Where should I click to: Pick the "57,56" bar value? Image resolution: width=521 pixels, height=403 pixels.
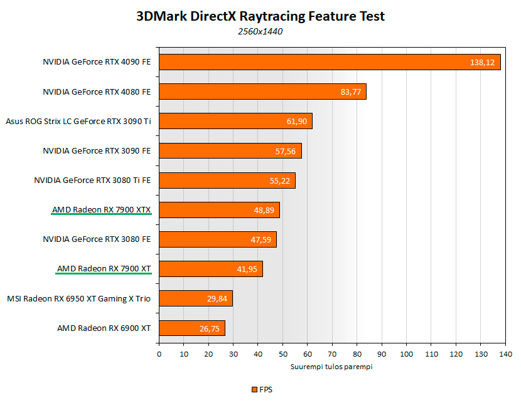[286, 152]
